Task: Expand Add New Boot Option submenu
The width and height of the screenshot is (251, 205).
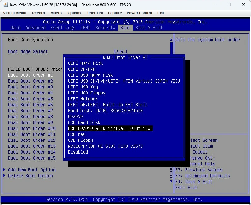Action: click(32, 170)
